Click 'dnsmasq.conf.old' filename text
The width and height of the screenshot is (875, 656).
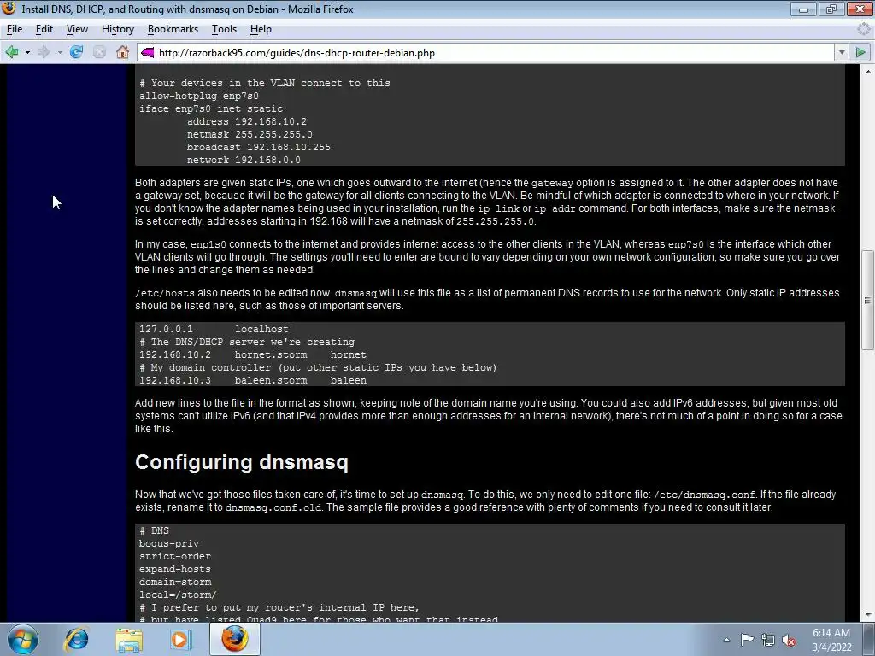click(x=273, y=507)
